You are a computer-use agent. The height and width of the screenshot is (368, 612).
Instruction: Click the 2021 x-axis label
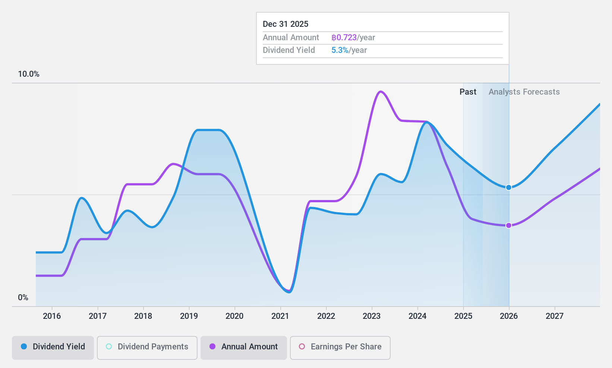[x=280, y=316]
